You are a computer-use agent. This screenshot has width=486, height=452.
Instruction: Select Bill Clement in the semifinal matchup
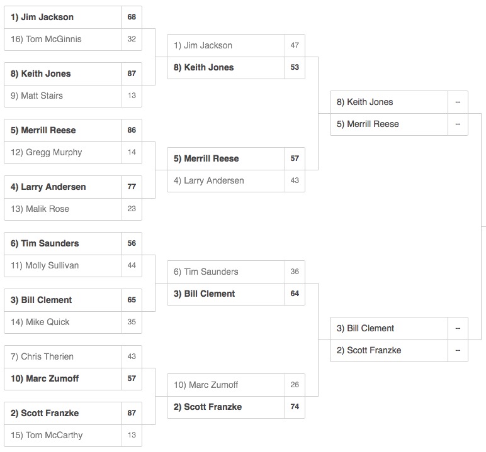[399, 329]
